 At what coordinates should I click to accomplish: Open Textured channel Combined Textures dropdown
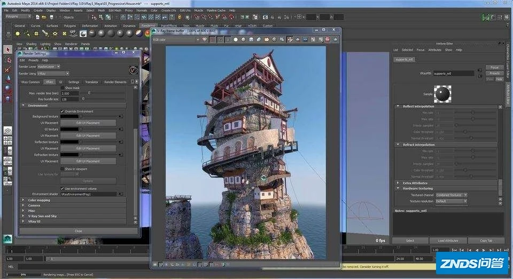coord(451,195)
